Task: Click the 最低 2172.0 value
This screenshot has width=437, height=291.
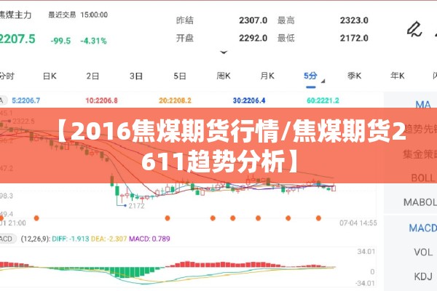Action: [x=354, y=38]
